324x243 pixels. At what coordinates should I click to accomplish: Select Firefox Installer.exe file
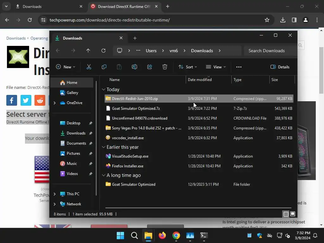(199, 166)
